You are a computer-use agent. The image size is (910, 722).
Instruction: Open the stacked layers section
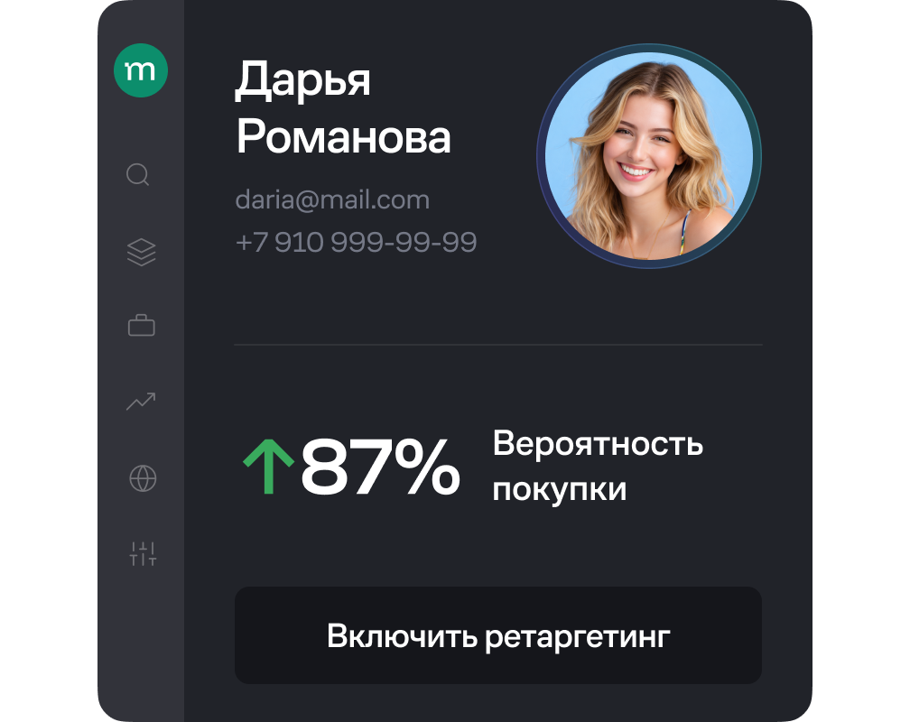click(141, 253)
